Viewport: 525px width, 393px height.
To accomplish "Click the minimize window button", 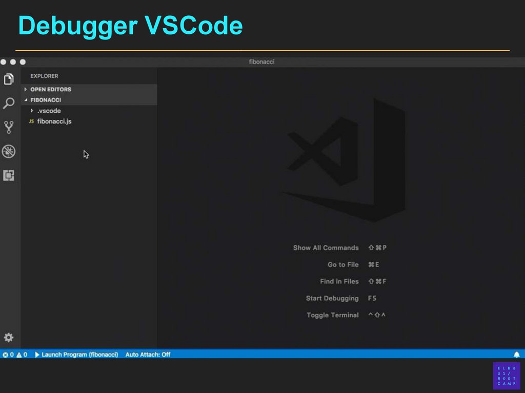I will [13, 62].
